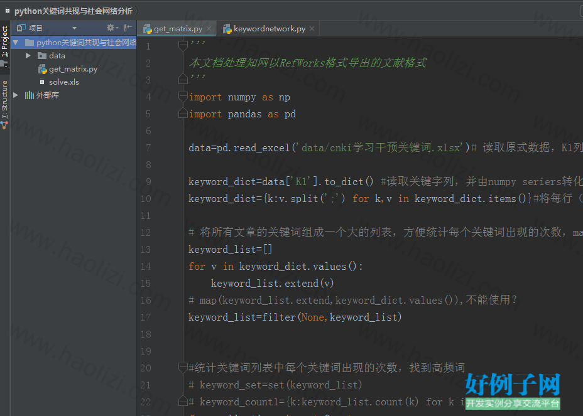Viewport: 583px width, 416px height.
Task: Click the solve.xls file icon
Action: (x=42, y=82)
